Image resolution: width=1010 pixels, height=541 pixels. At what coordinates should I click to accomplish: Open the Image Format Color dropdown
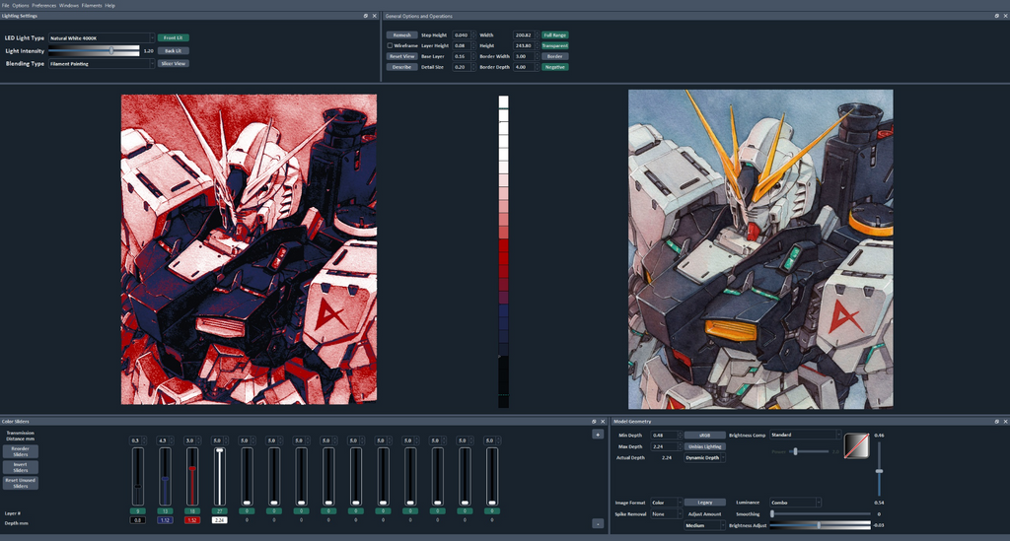pos(666,503)
